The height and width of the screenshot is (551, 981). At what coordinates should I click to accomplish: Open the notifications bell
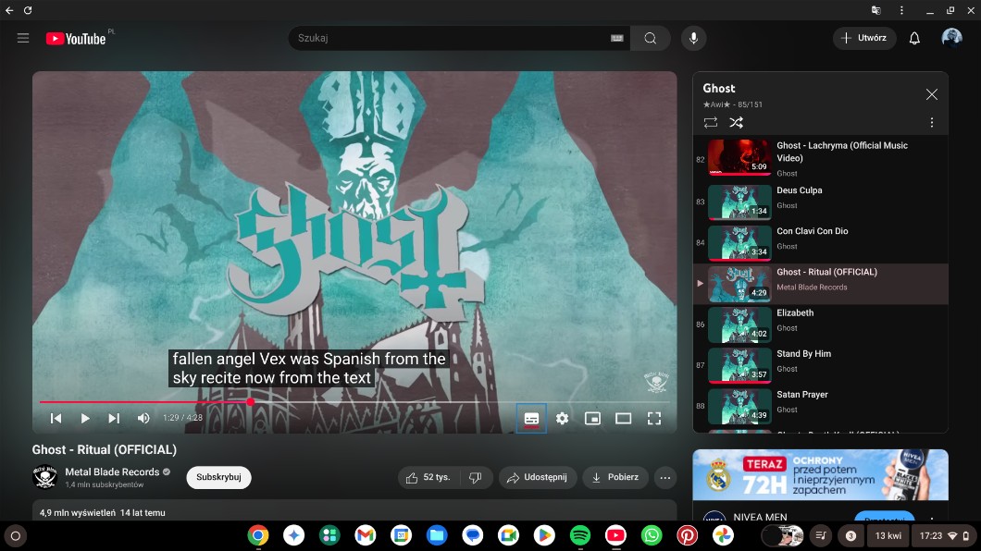point(914,38)
